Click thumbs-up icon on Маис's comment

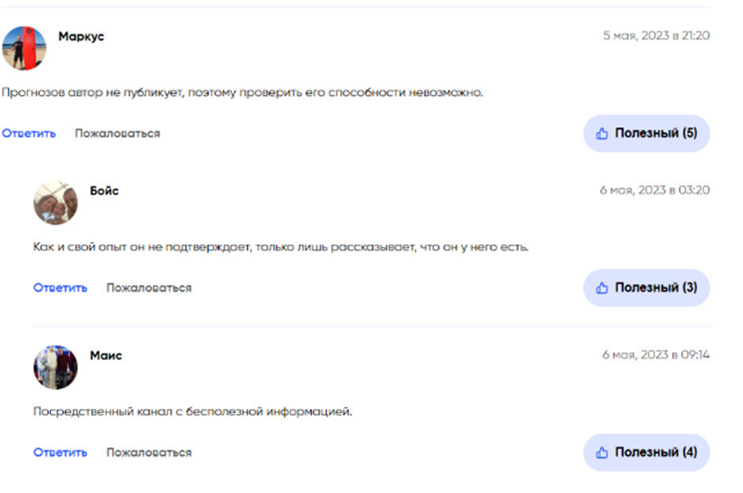(602, 453)
